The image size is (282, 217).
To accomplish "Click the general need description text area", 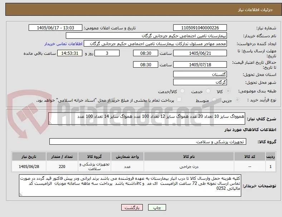I will 147,119.
